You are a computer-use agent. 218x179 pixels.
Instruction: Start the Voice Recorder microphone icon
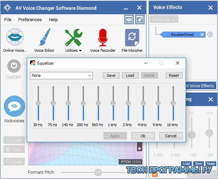click(x=103, y=38)
